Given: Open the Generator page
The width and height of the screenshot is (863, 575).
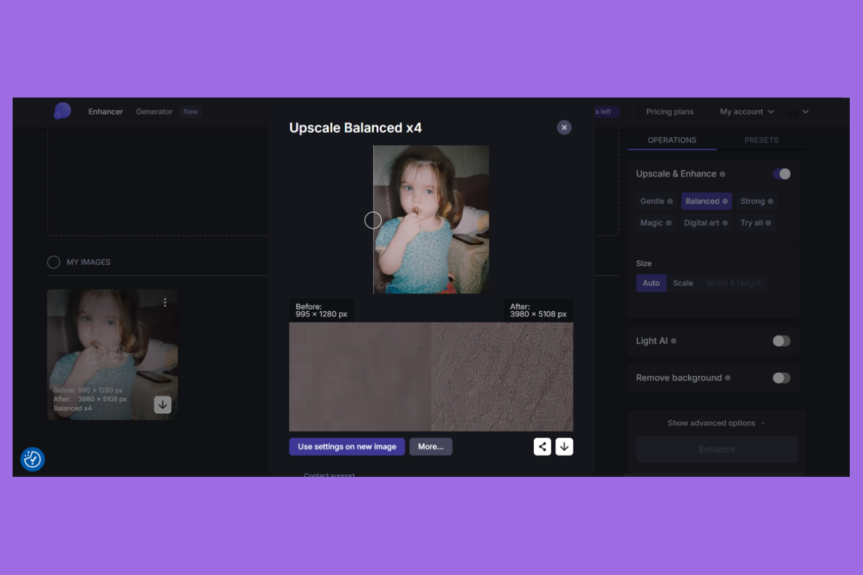Looking at the screenshot, I should click(154, 111).
